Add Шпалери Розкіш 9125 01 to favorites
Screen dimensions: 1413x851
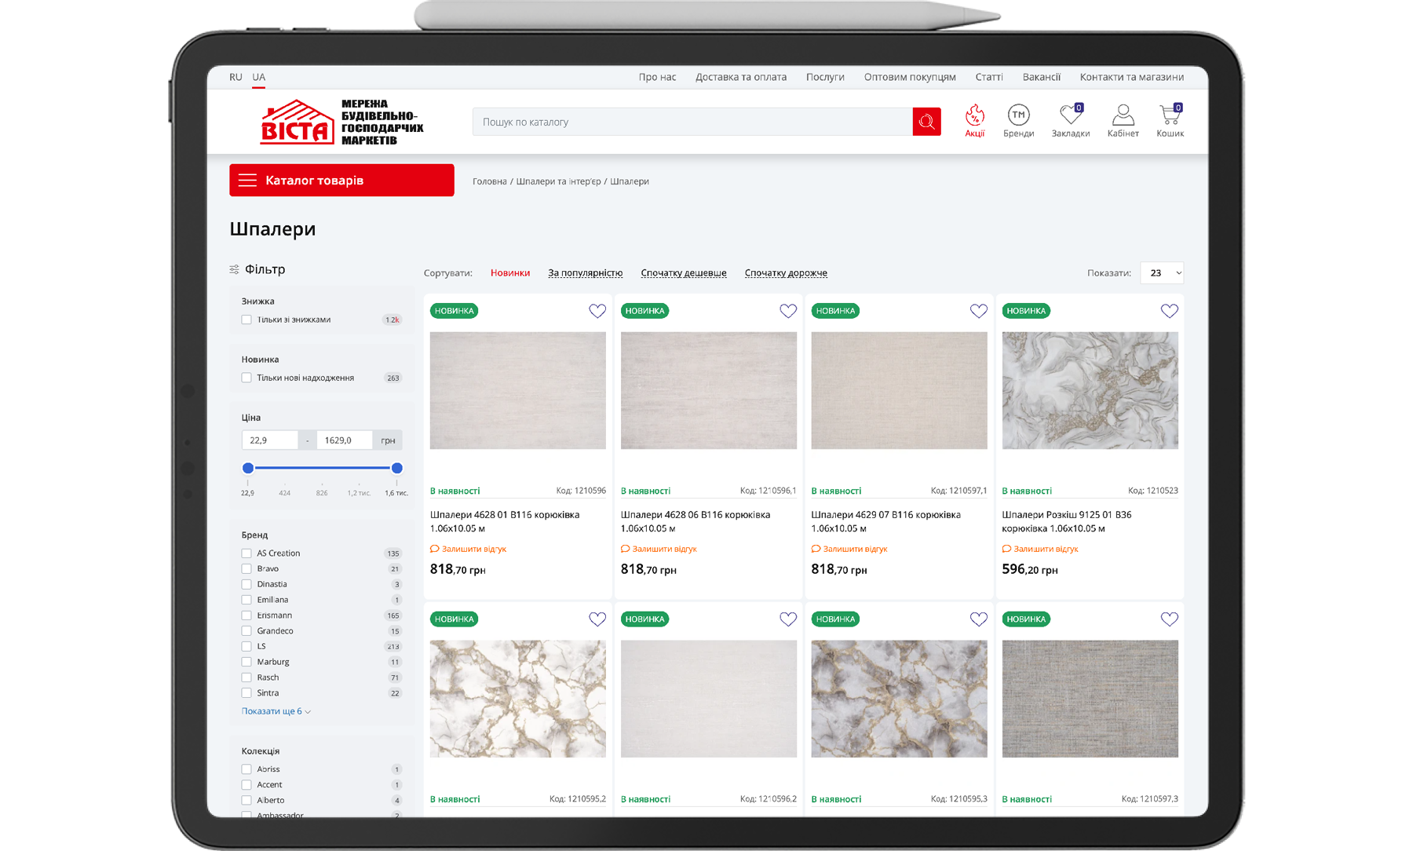point(1170,311)
